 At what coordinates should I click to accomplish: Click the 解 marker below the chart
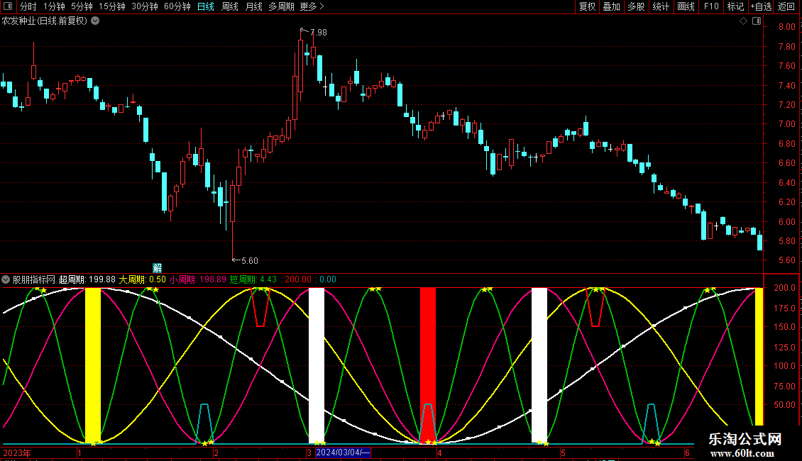[x=158, y=268]
